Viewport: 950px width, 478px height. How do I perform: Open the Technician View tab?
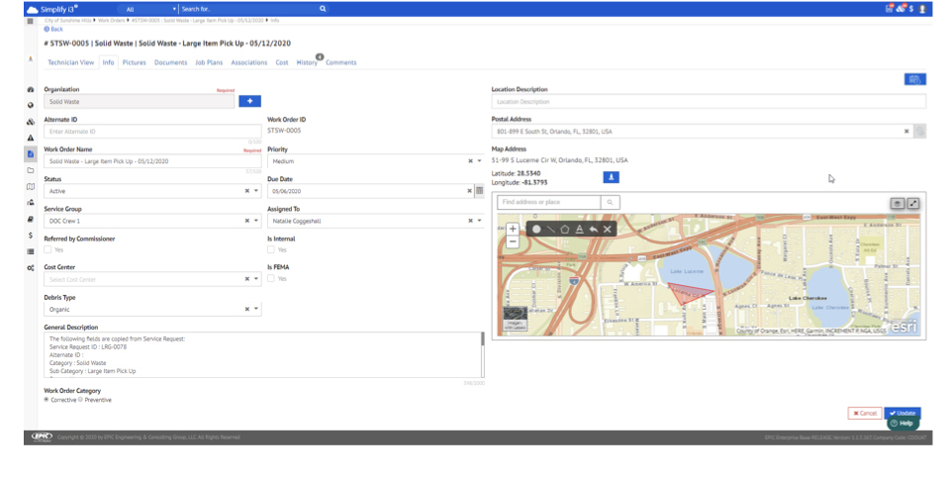click(x=70, y=62)
